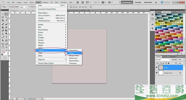The width and height of the screenshot is (186, 100).
Task: Select the Path Selection tool
Action: pos(3,40)
